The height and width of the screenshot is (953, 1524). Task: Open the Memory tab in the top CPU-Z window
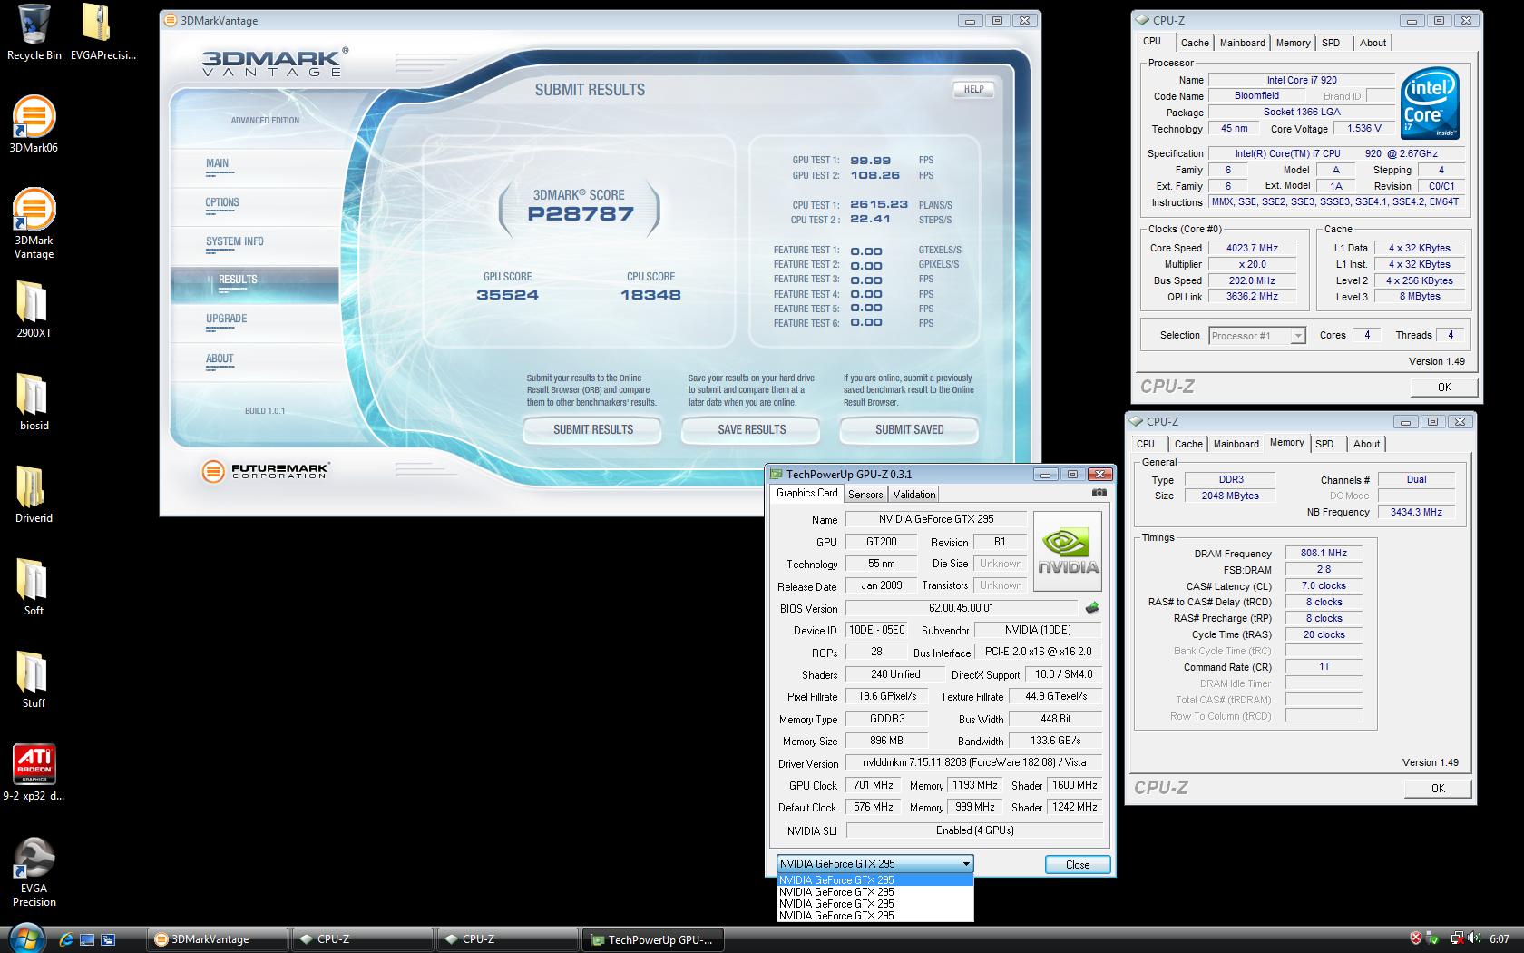click(1293, 43)
